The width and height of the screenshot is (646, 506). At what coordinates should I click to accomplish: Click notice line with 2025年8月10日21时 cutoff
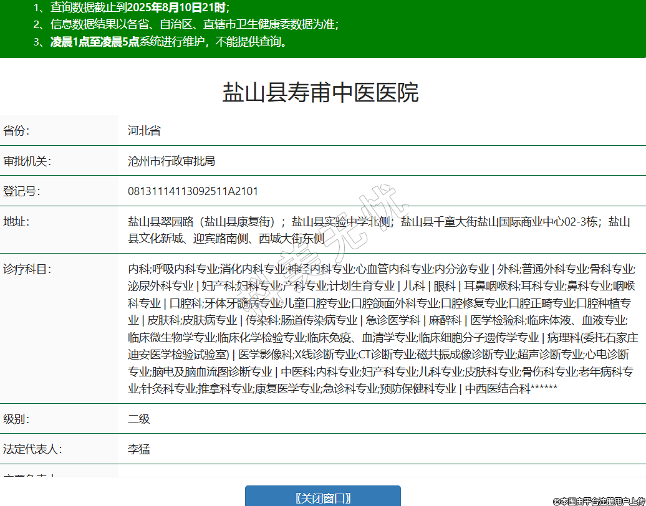(132, 7)
